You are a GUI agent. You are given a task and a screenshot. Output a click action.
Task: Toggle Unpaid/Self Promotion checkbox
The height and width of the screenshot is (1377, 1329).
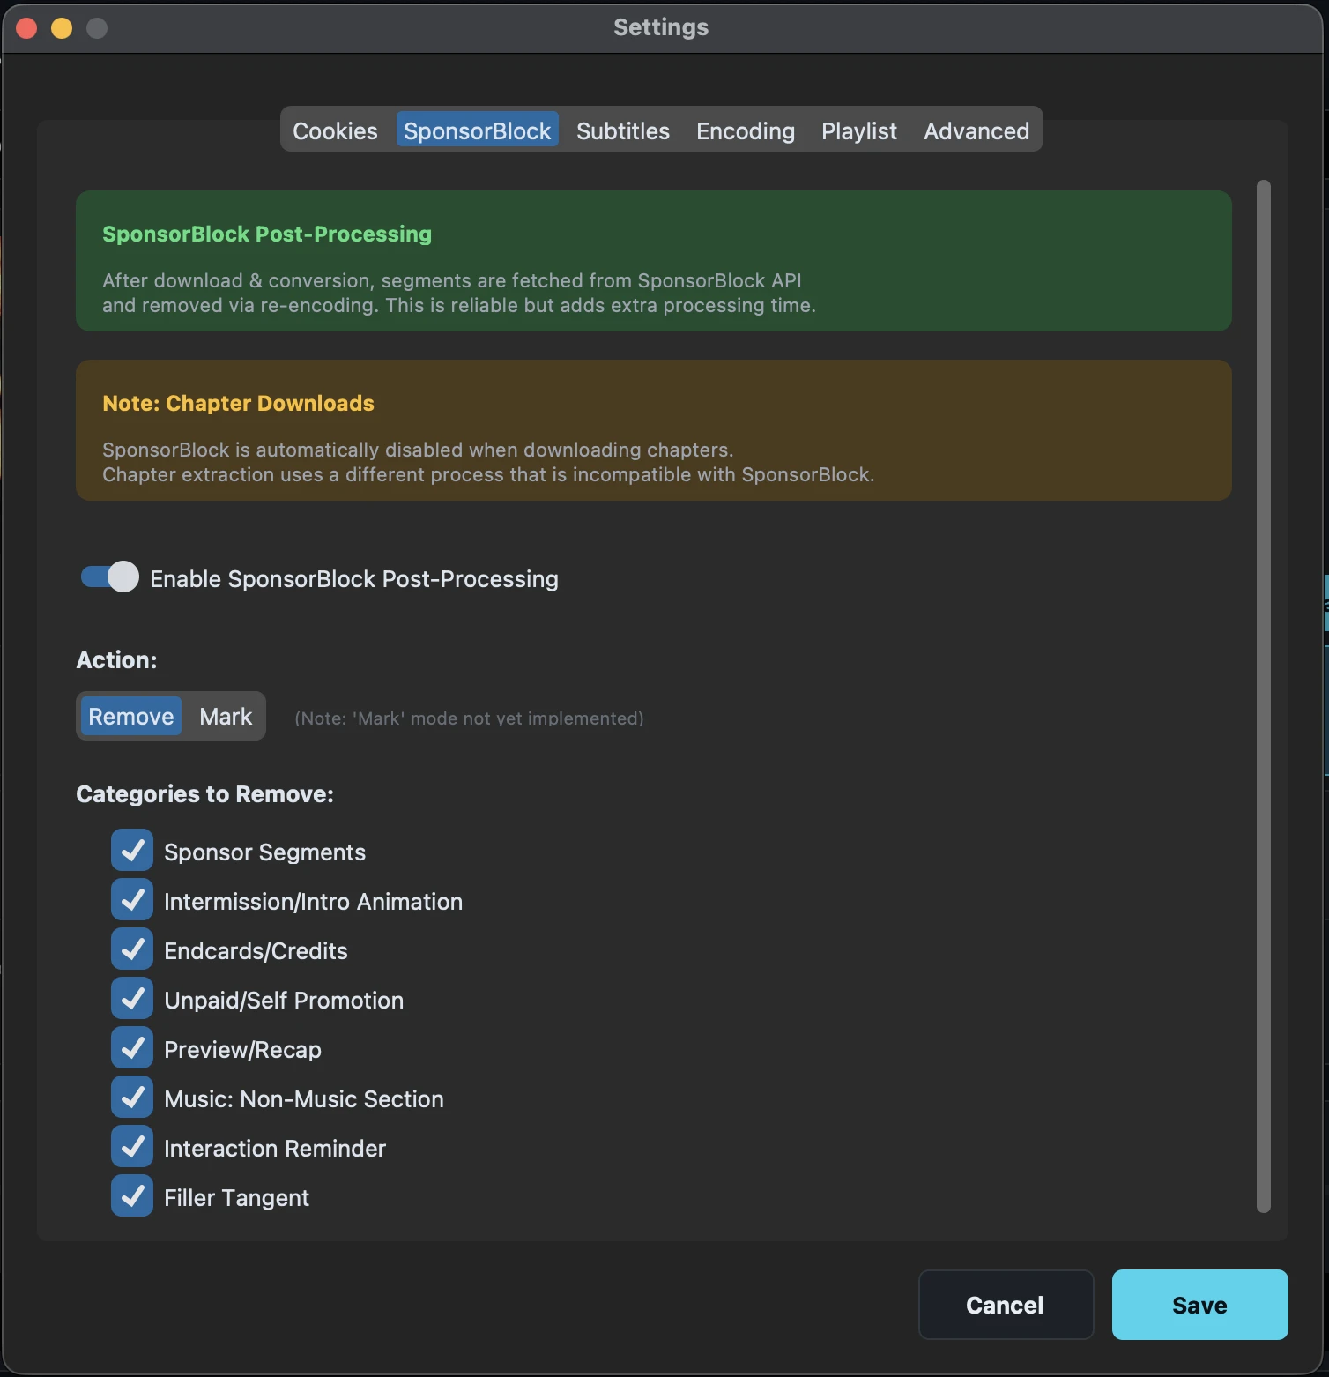click(132, 999)
